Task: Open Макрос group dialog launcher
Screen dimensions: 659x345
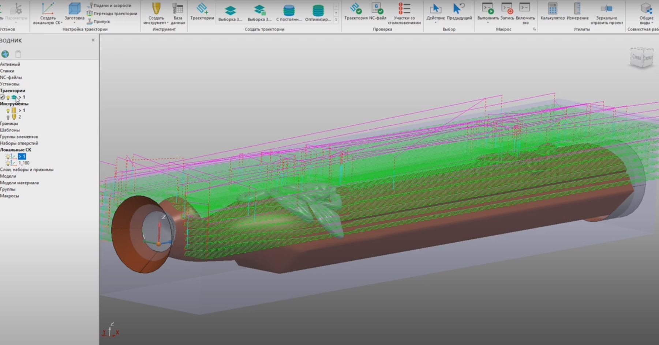Action: (x=534, y=29)
